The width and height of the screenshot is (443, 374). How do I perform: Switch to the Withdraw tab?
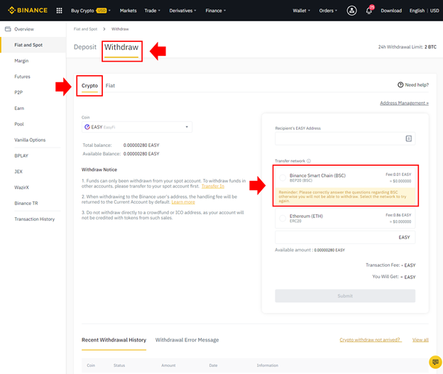point(121,47)
